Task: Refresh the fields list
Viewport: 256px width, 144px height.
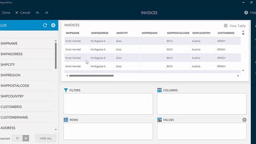Action: (x=45, y=25)
